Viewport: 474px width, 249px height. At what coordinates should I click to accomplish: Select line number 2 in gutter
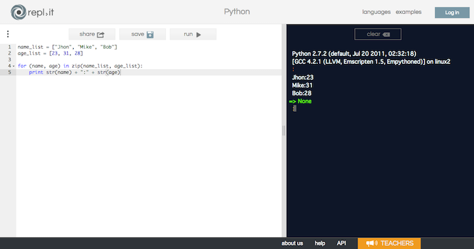coord(10,53)
